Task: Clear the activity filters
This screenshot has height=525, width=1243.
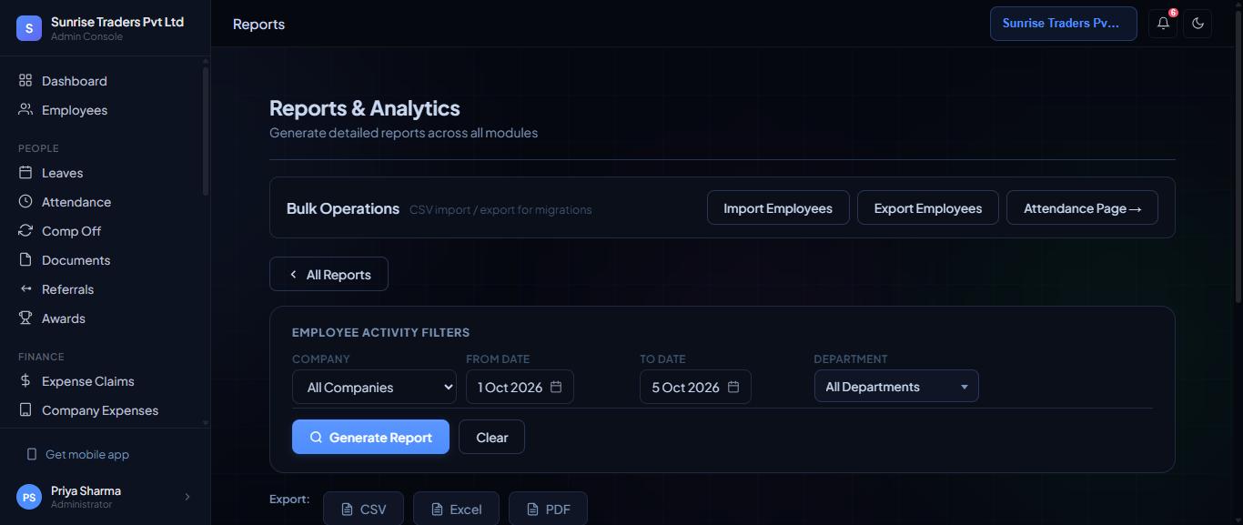Action: click(x=491, y=437)
